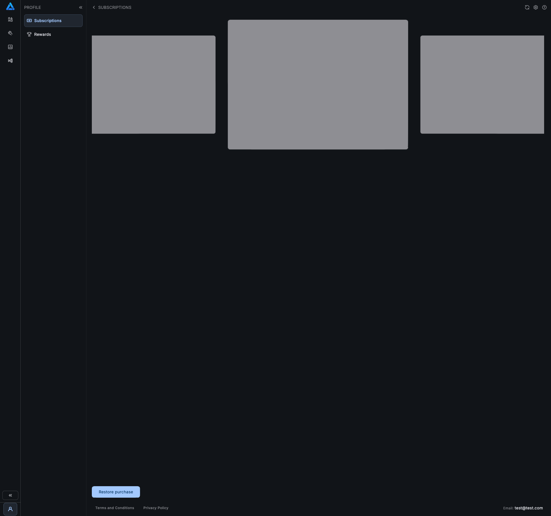Viewport: 551px width, 516px height.
Task: Open help via the question mark icon
Action: 544,7
